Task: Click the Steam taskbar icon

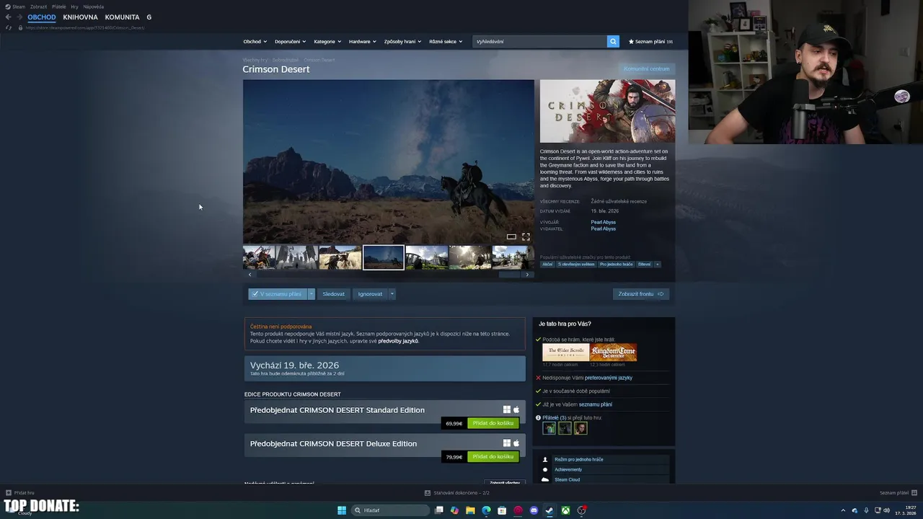Action: [x=549, y=510]
